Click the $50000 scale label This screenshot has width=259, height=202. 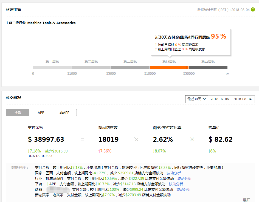(189, 73)
